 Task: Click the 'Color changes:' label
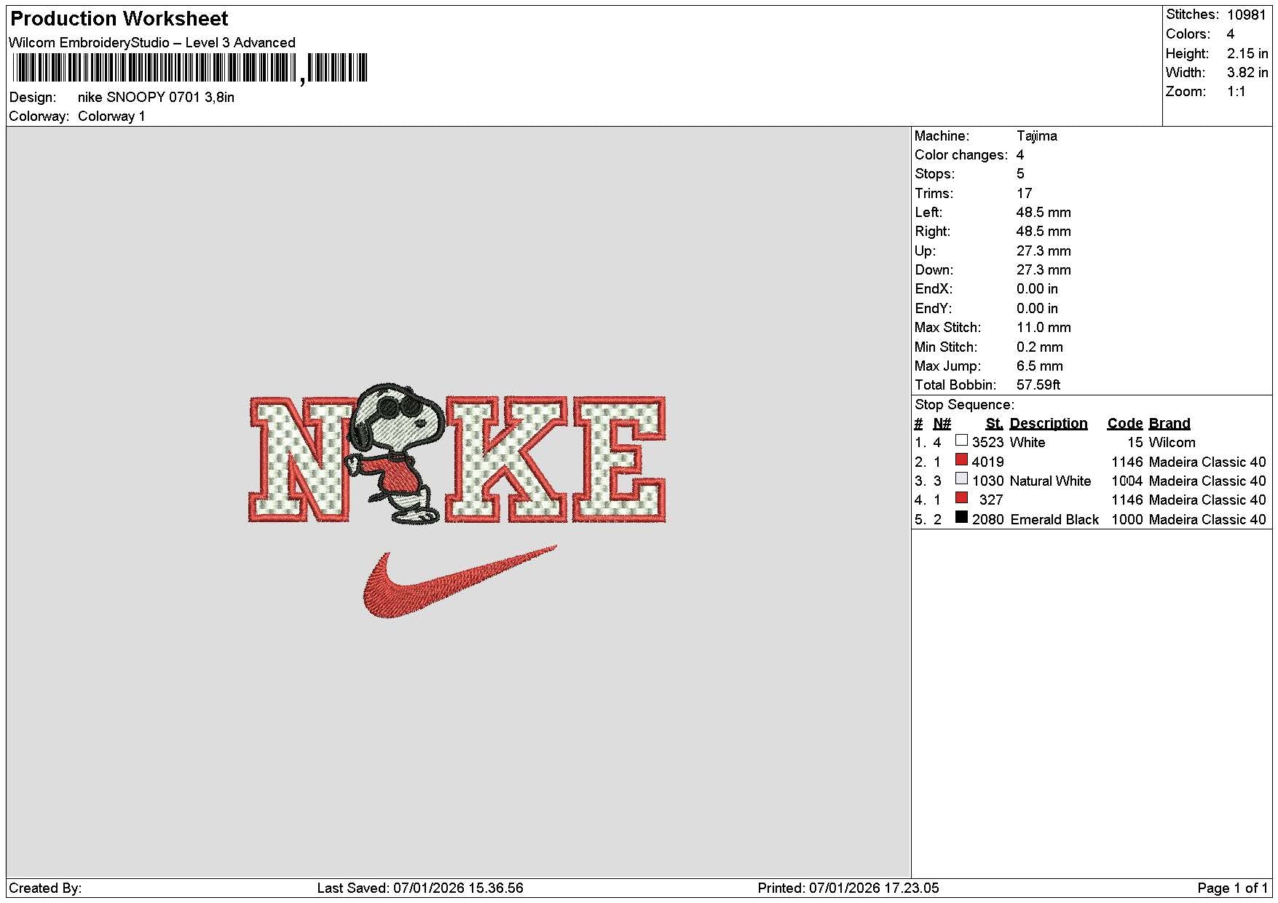point(961,155)
